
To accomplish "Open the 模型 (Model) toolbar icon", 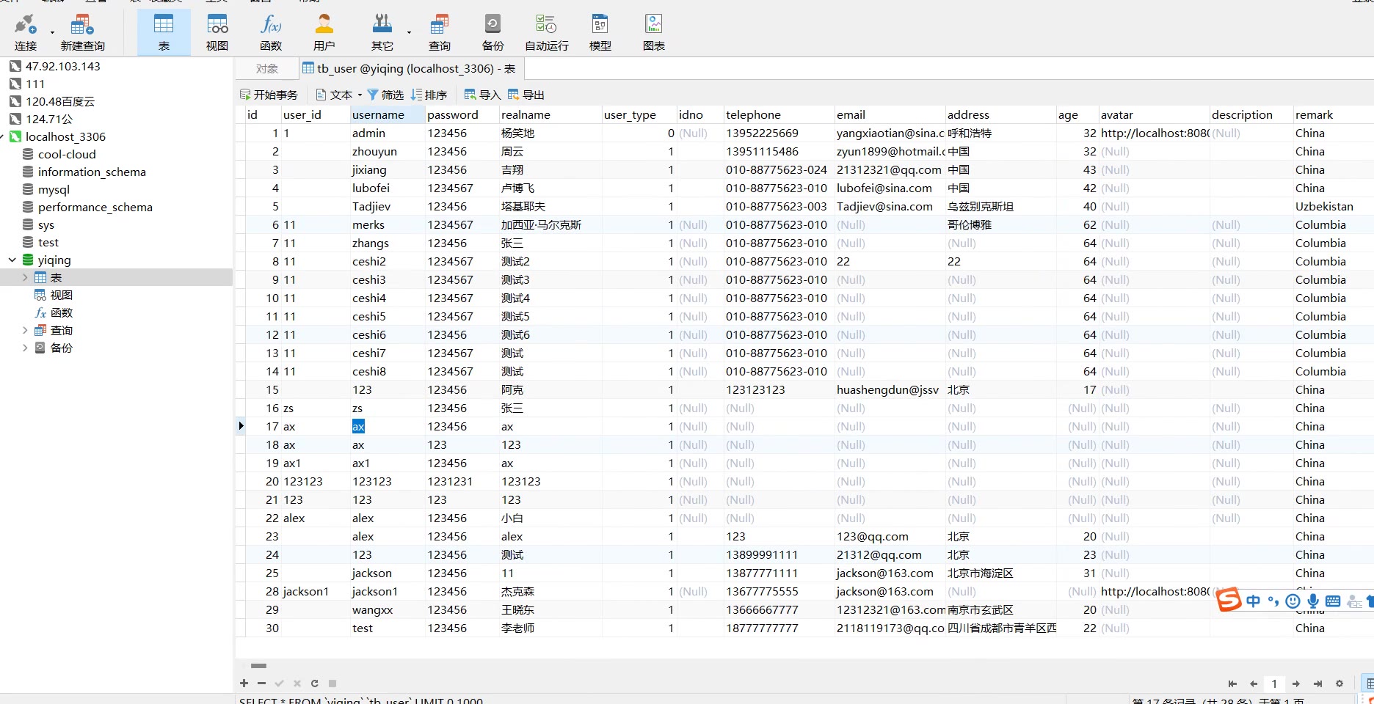I will coord(600,32).
